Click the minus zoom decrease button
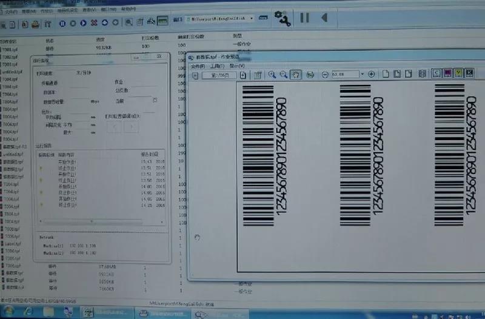Viewport: 485px width, 319px height. point(325,74)
